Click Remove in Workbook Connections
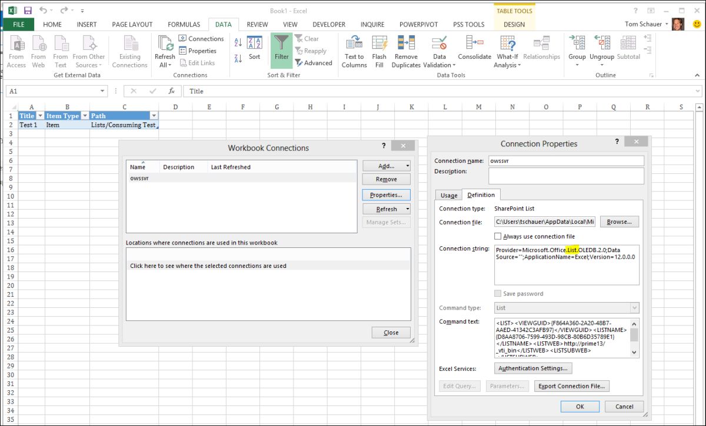Screen dimensions: 706x426 point(386,179)
